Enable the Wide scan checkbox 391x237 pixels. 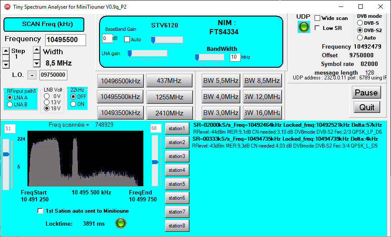(318, 18)
